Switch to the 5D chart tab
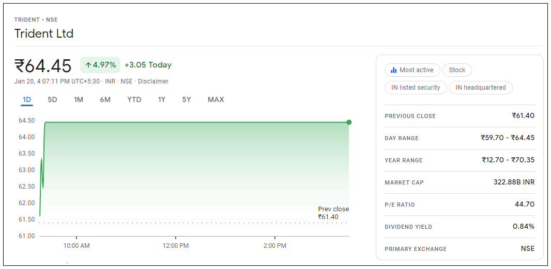Screen dimensions: 551x269 click(x=52, y=99)
